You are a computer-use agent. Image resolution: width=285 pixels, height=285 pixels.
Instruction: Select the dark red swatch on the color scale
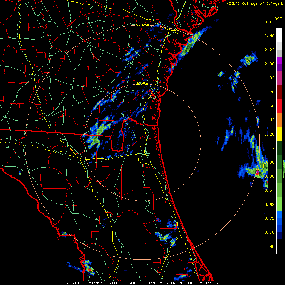click(x=280, y=92)
